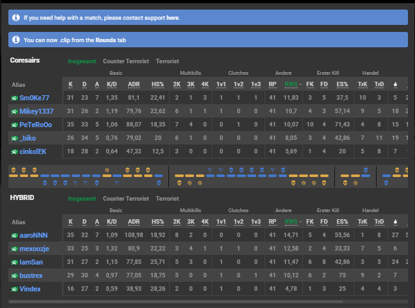Sort Coresairs table by the bomb icon column
Viewport: 415px width, 308px height.
395,84
